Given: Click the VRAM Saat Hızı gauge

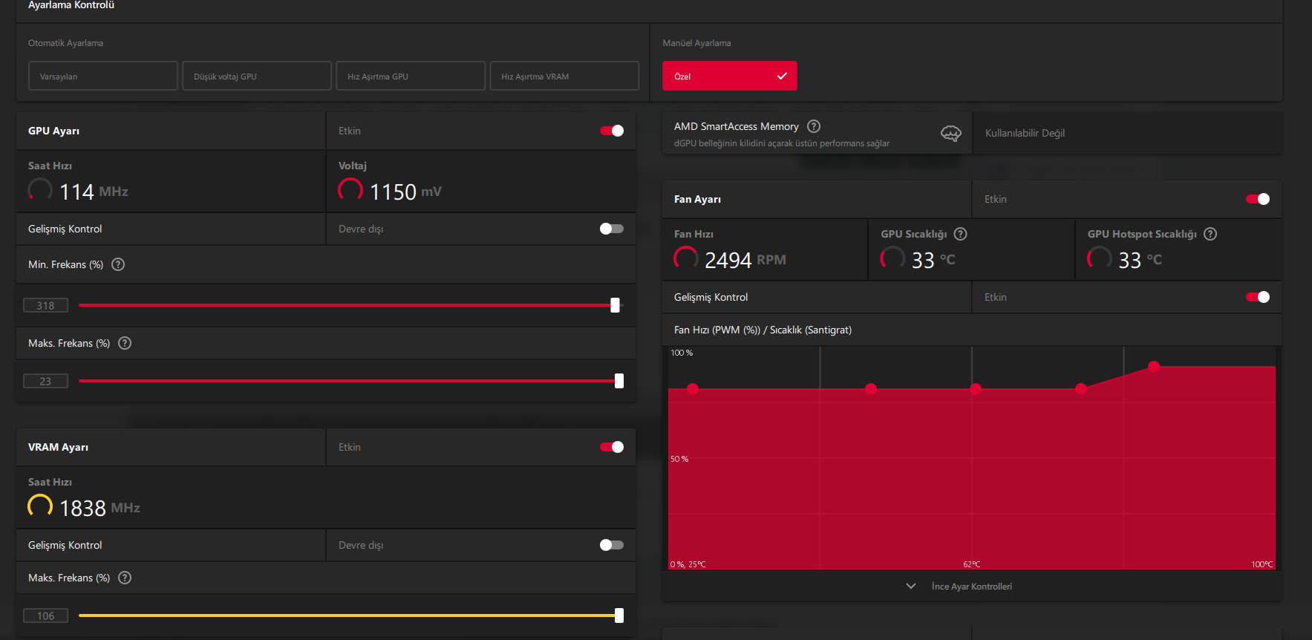Looking at the screenshot, I should click(x=40, y=506).
